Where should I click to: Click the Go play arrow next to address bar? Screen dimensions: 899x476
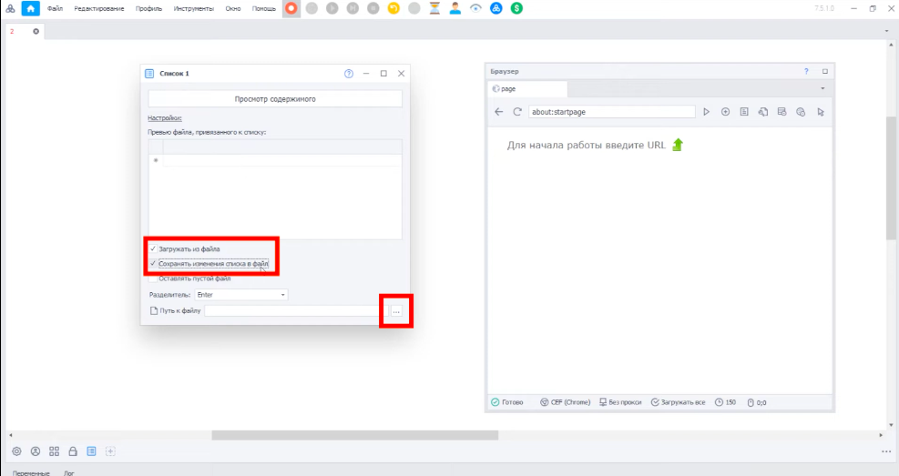coord(707,112)
